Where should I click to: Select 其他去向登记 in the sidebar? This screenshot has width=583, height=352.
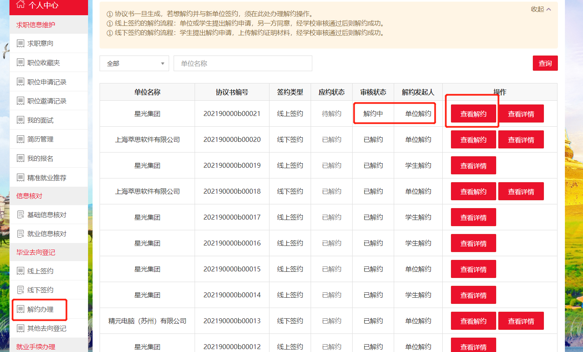click(46, 328)
